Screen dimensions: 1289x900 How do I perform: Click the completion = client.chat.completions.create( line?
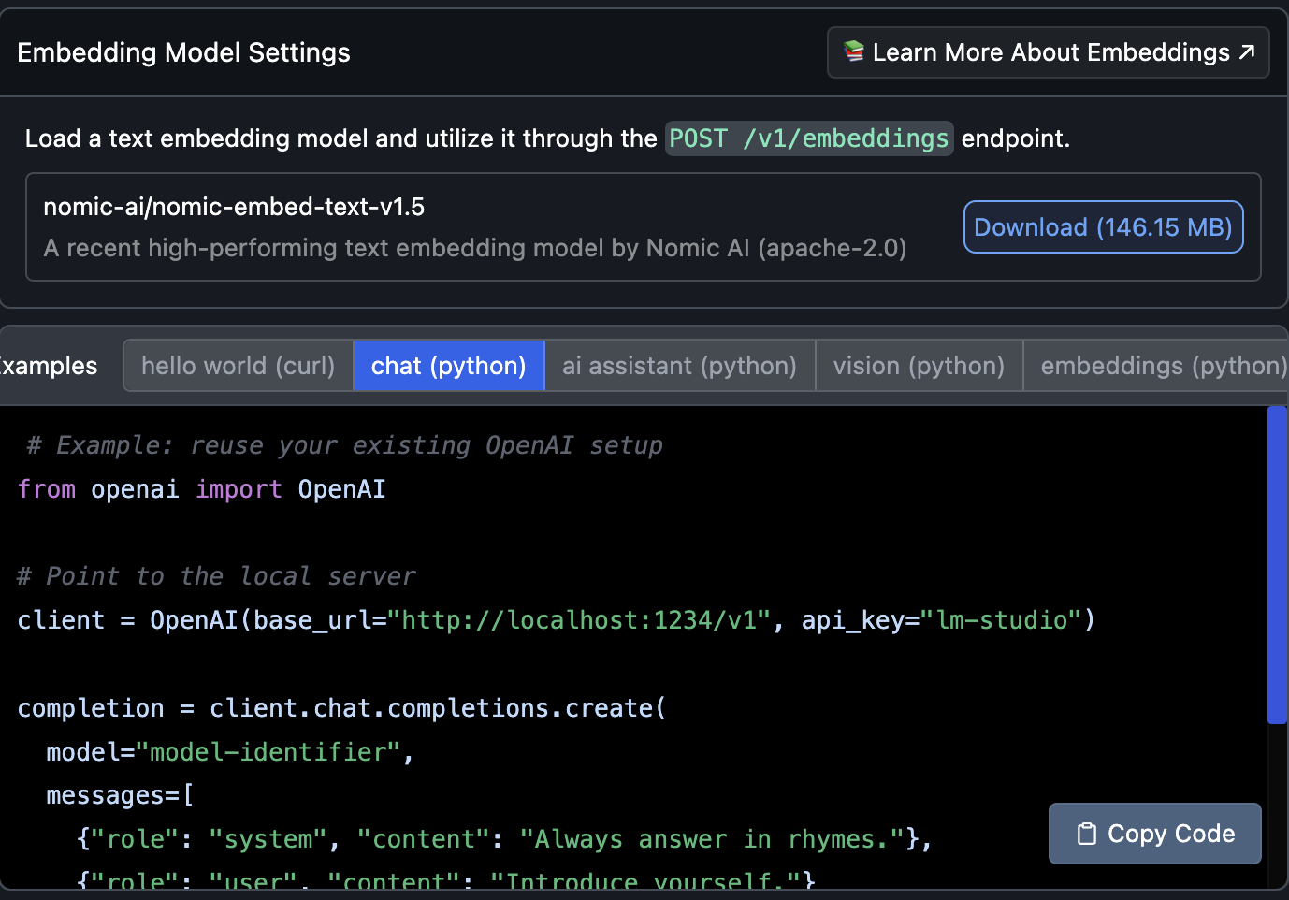click(x=341, y=708)
